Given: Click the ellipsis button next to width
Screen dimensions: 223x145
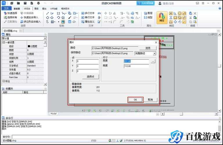Looking at the screenshot, I should (x=153, y=61).
